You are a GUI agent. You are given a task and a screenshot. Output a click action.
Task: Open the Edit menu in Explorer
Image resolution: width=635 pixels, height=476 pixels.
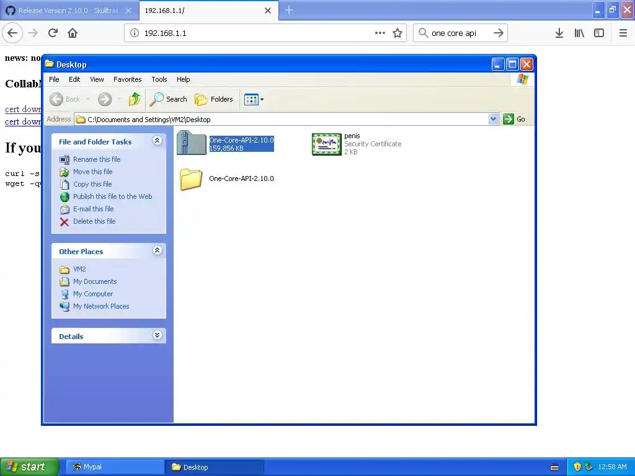pos(74,79)
